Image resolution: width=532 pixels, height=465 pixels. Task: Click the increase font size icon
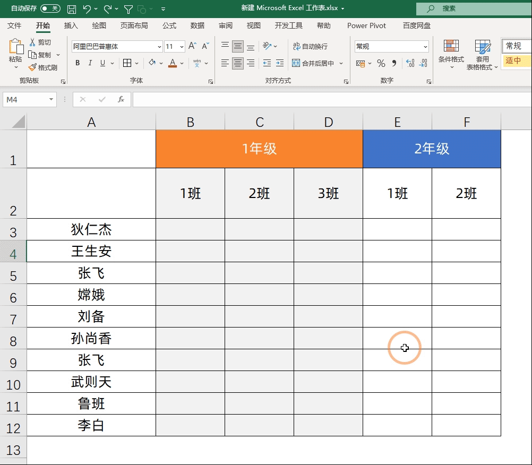tap(192, 47)
